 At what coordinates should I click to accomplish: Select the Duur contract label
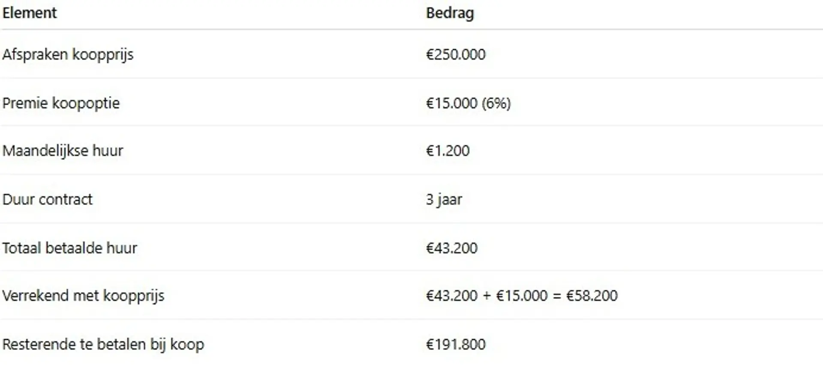[47, 199]
